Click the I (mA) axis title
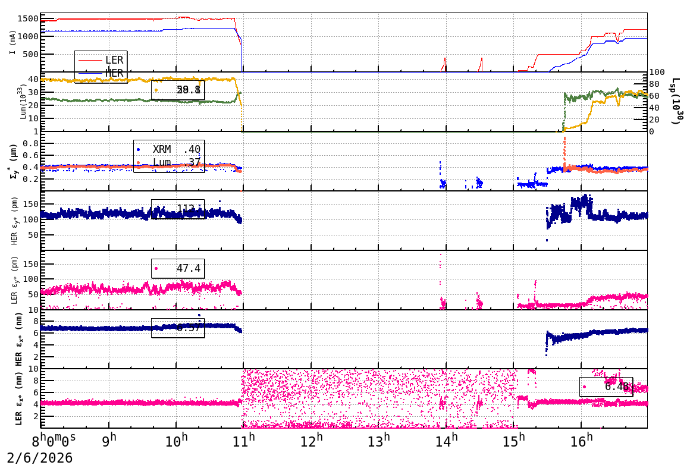 click(x=12, y=43)
